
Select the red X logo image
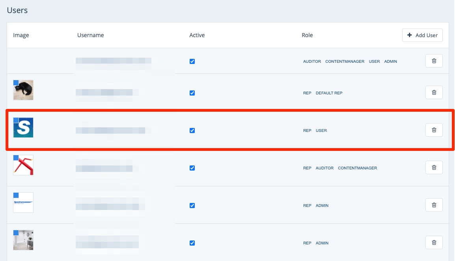(23, 165)
